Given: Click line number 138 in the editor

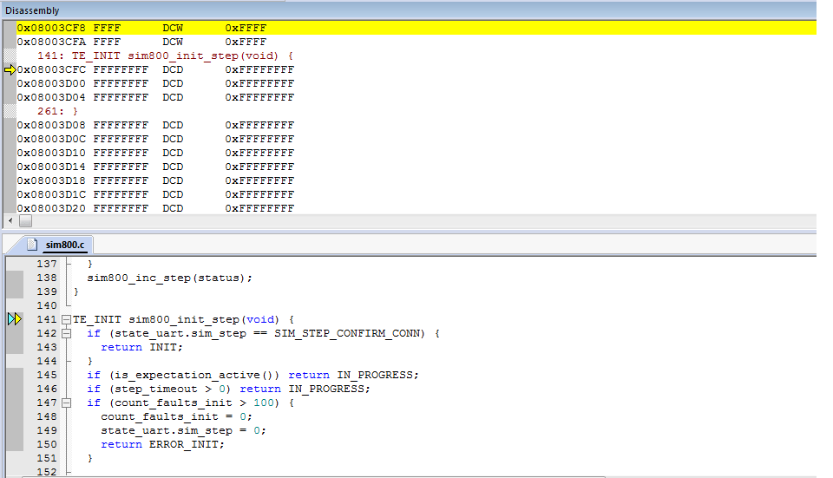Looking at the screenshot, I should point(47,278).
